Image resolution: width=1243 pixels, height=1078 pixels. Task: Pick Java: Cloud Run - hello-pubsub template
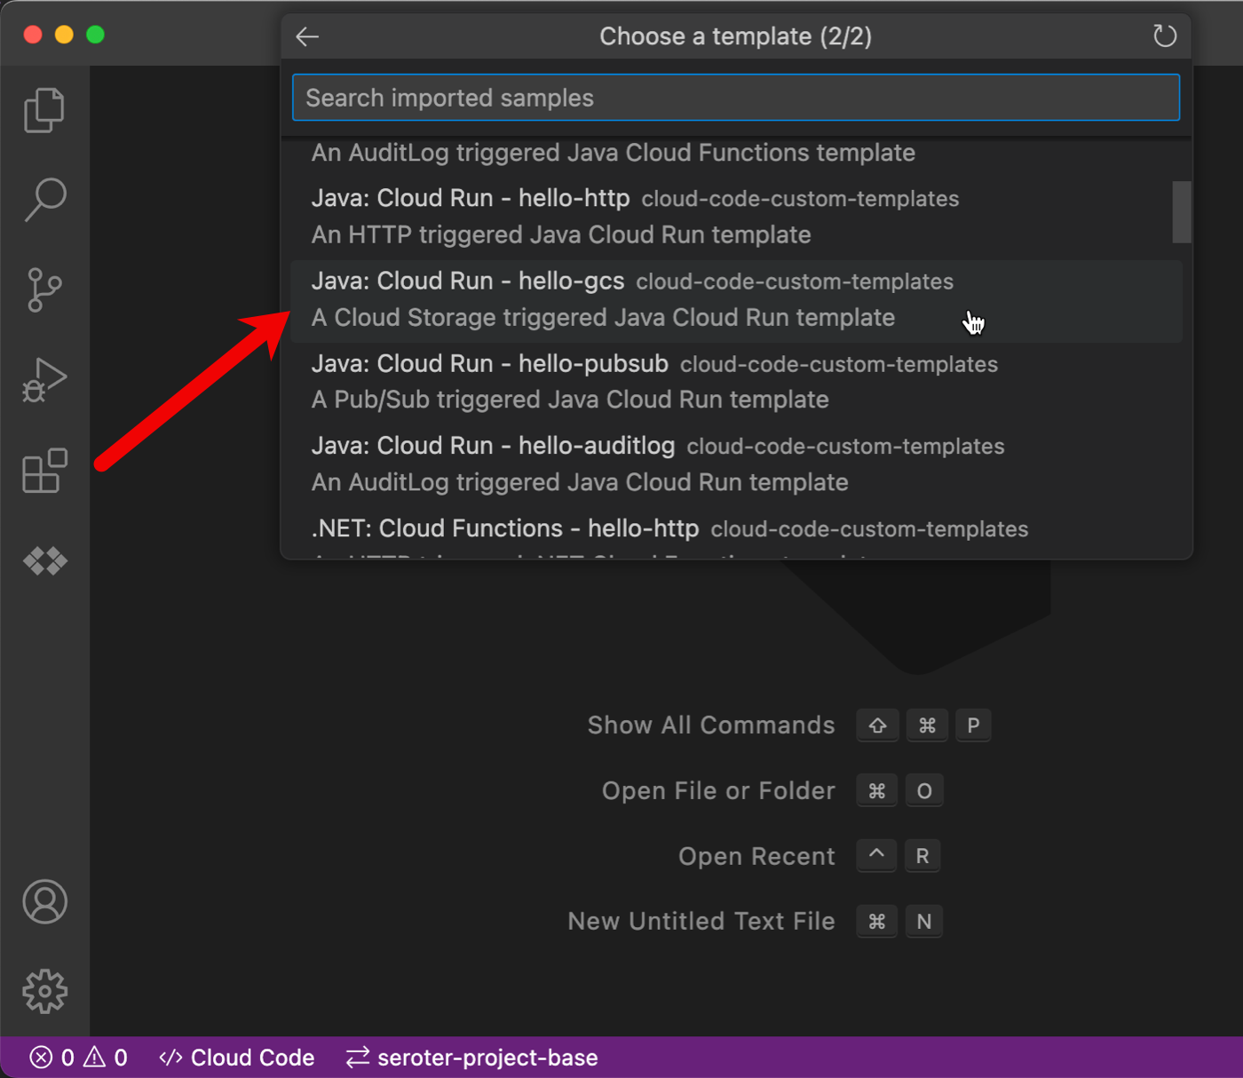tap(653, 382)
